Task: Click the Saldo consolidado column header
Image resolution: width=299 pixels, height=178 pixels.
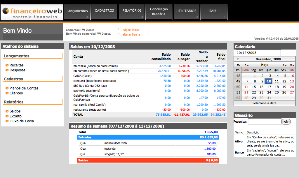Action: [x=161, y=57]
